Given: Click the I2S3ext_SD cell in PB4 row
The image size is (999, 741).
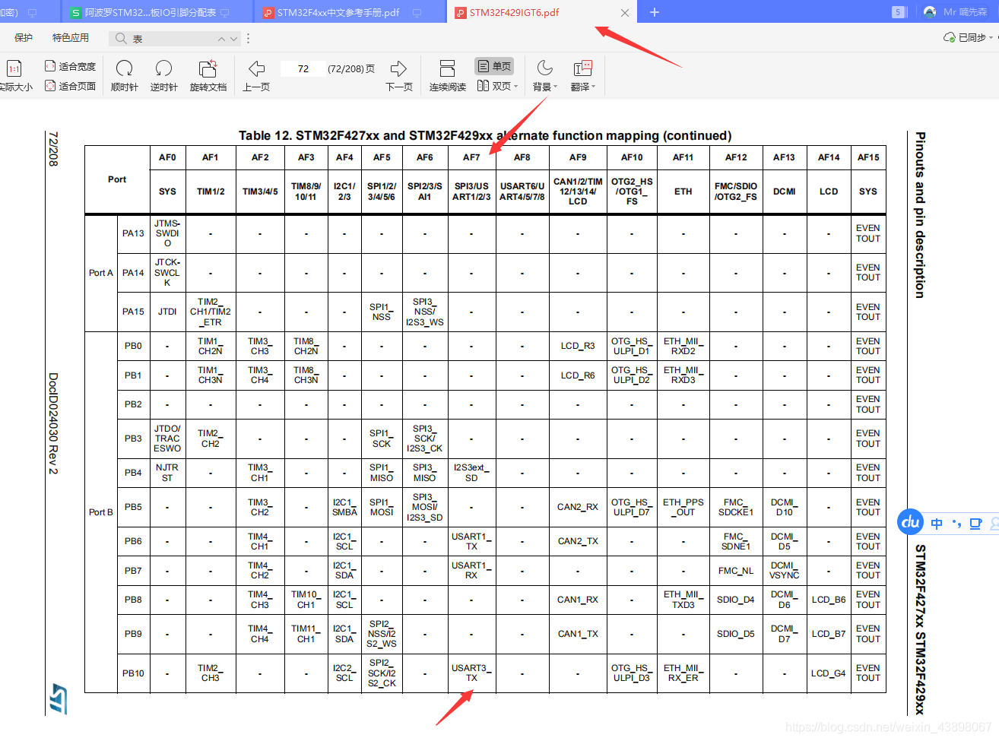Looking at the screenshot, I should tap(471, 473).
